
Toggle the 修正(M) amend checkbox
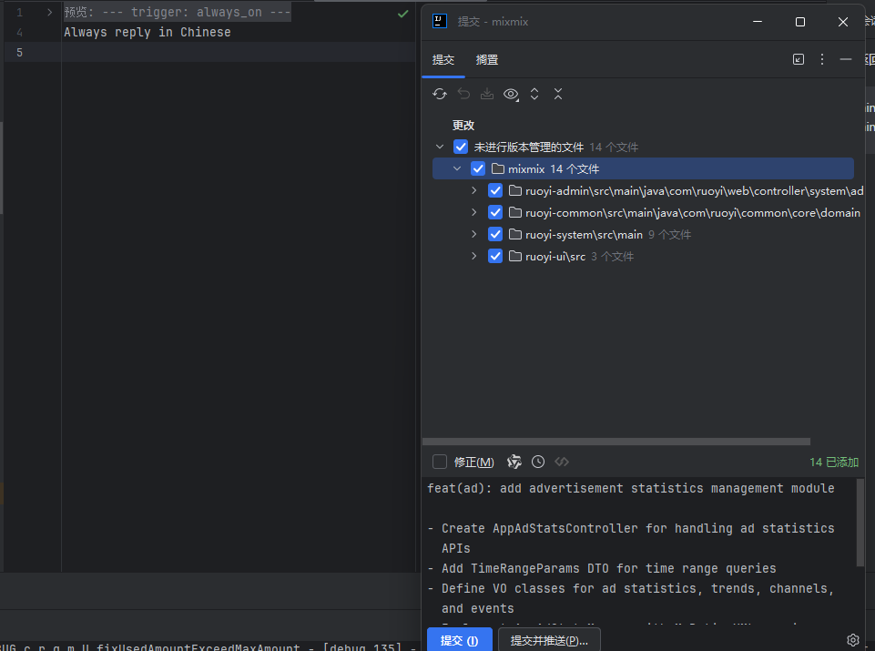tap(440, 462)
